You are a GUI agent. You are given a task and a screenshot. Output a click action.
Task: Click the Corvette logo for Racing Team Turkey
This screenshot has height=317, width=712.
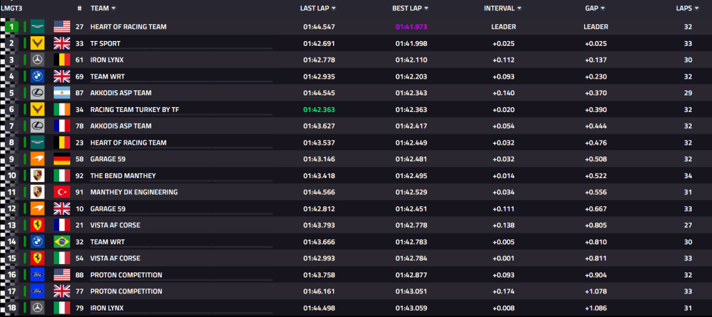coord(38,109)
